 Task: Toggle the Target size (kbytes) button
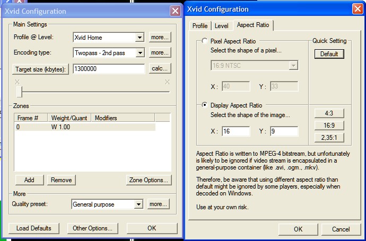(41, 69)
